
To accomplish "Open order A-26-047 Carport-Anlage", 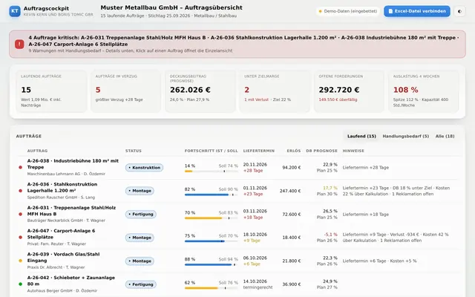I will 238,238.
